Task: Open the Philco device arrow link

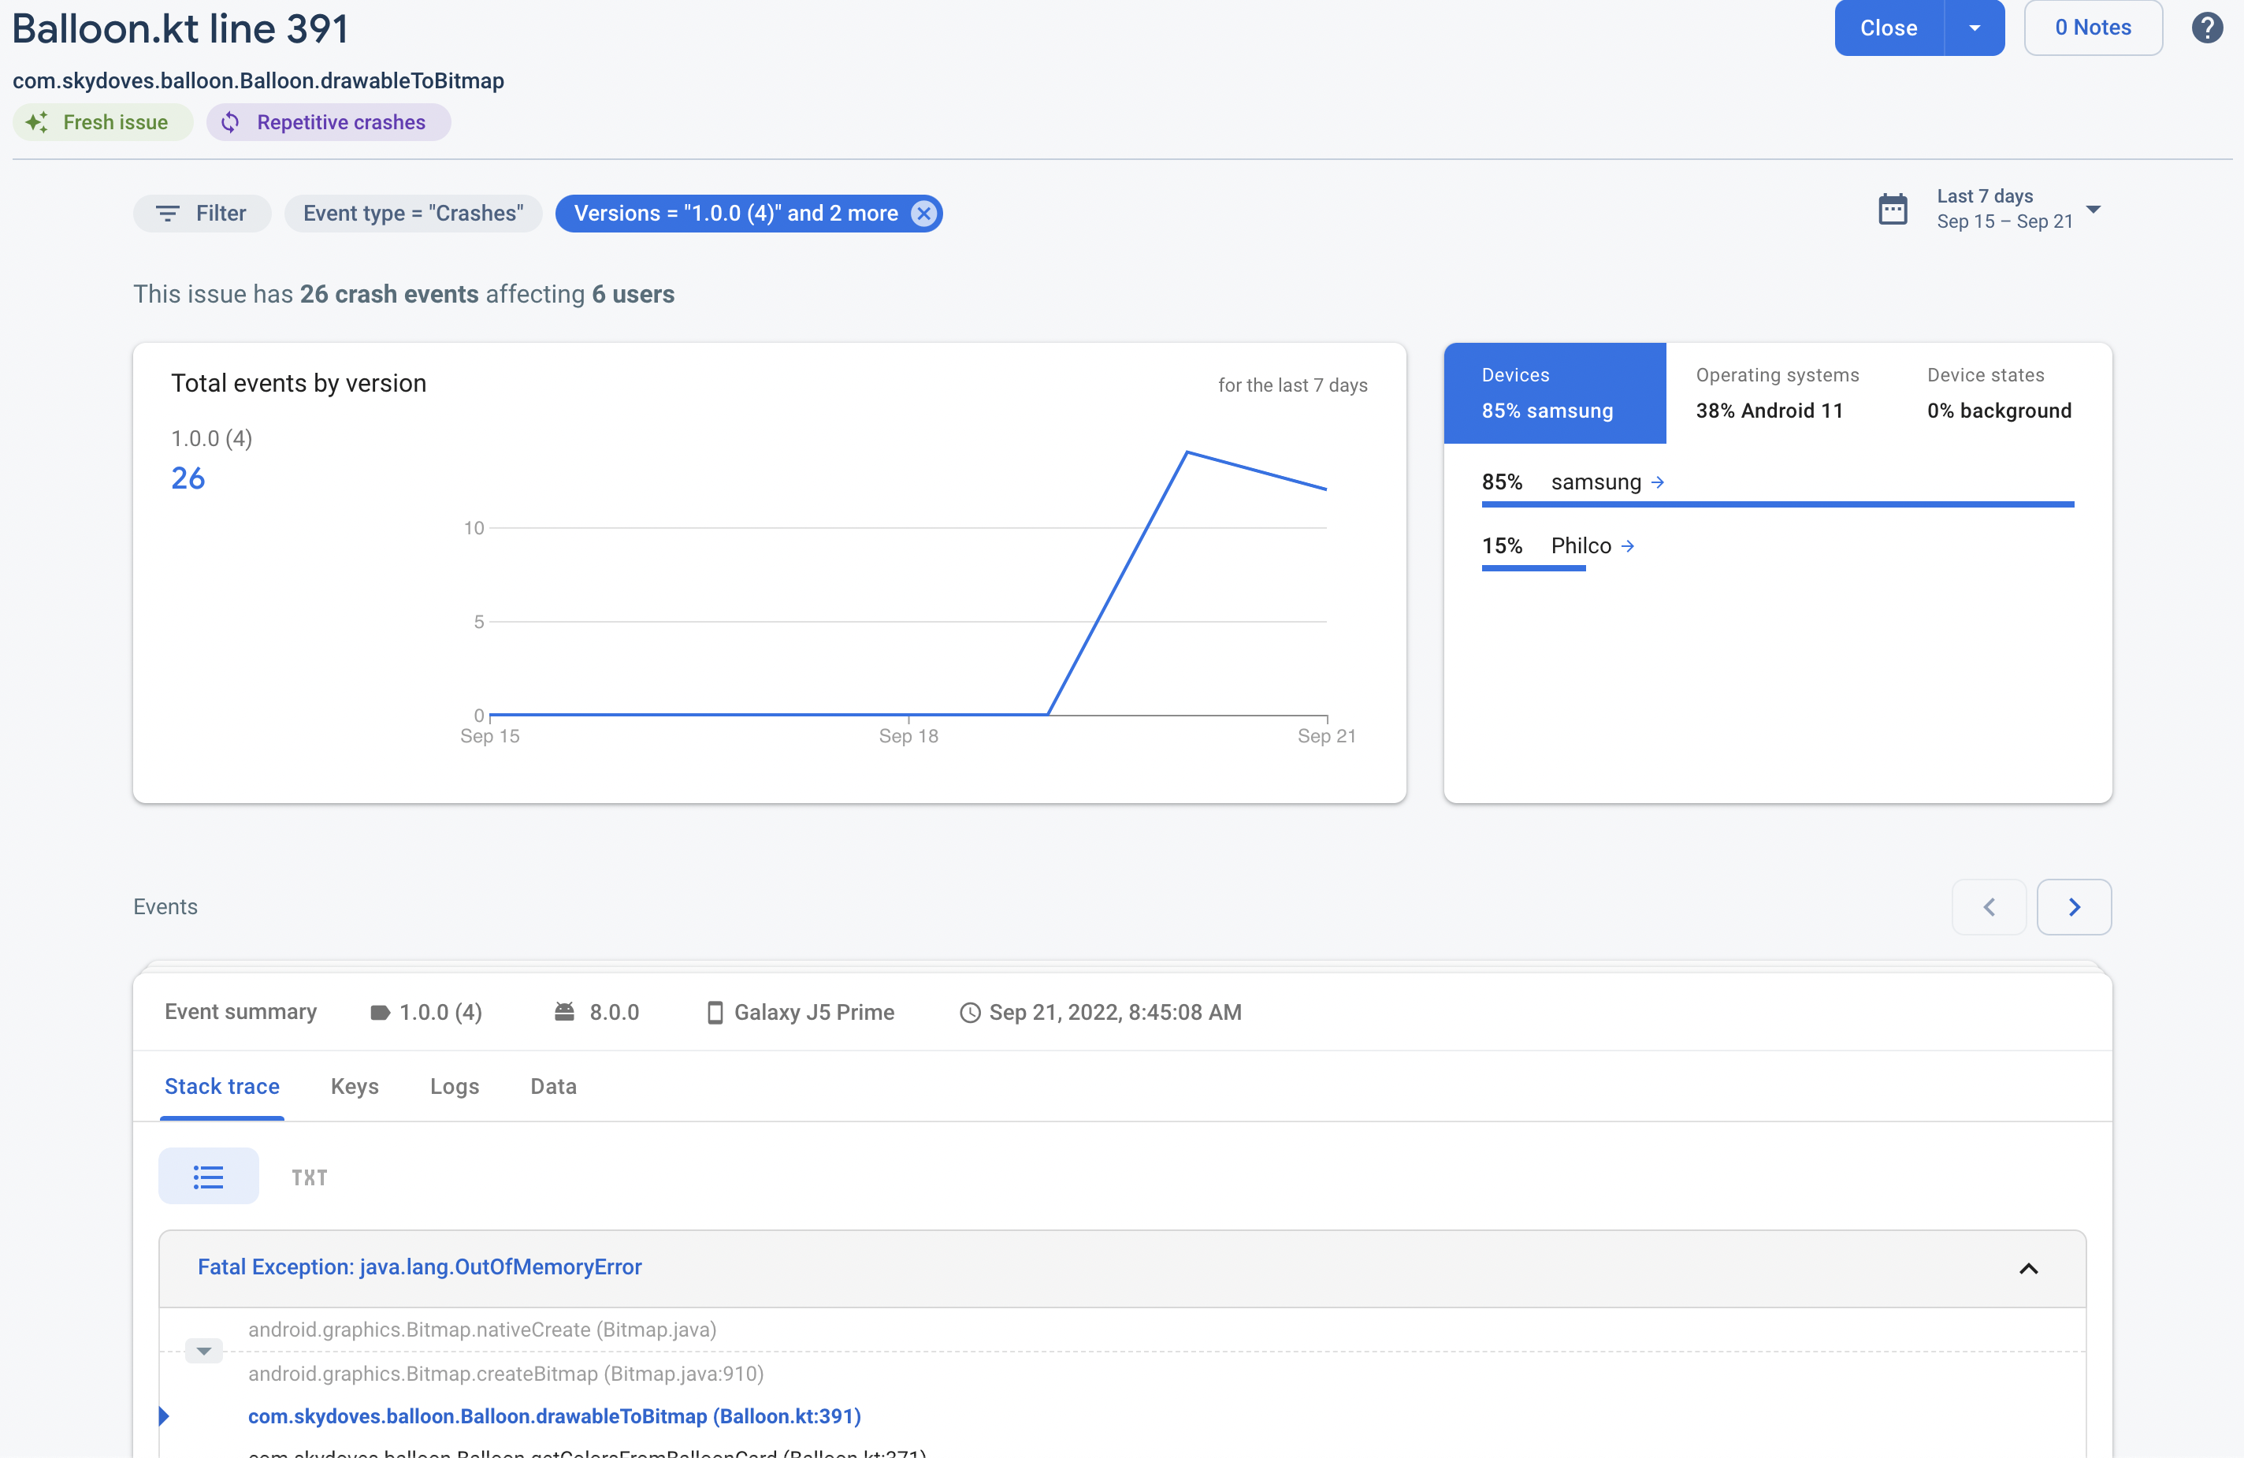Action: 1627,546
